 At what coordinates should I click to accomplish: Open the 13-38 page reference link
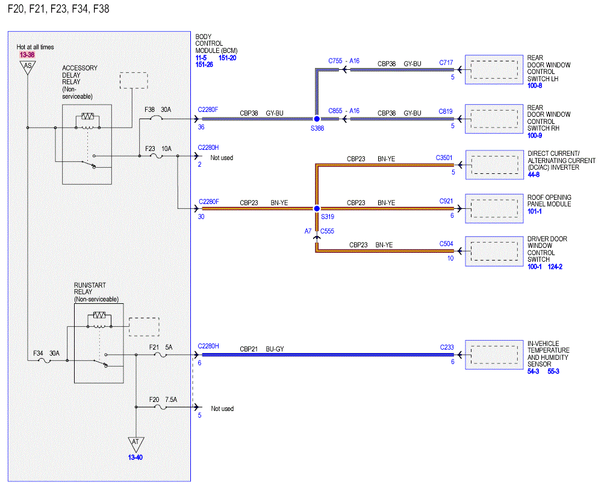[x=27, y=55]
